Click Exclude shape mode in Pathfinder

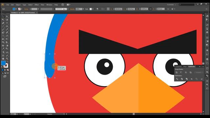coord(191,72)
